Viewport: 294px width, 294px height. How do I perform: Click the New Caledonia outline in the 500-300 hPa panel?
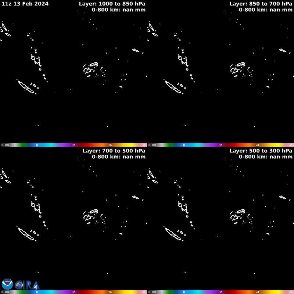pos(173,234)
